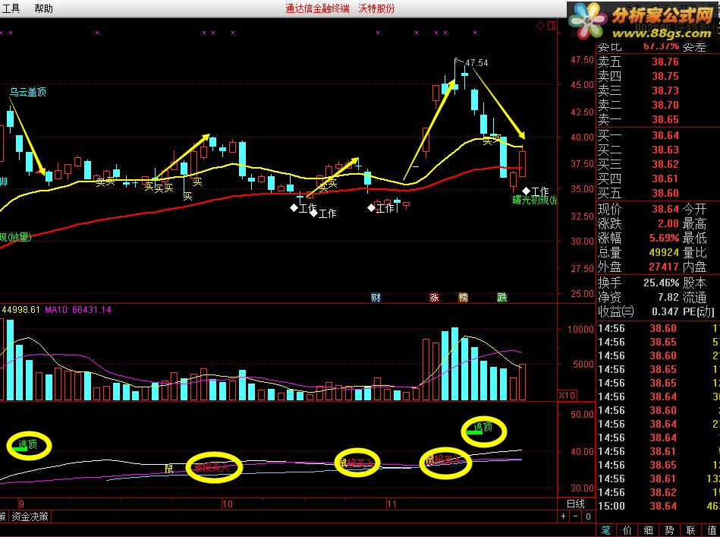The height and width of the screenshot is (537, 720).
Task: Click the month 9 date axis marker
Action: [21, 504]
